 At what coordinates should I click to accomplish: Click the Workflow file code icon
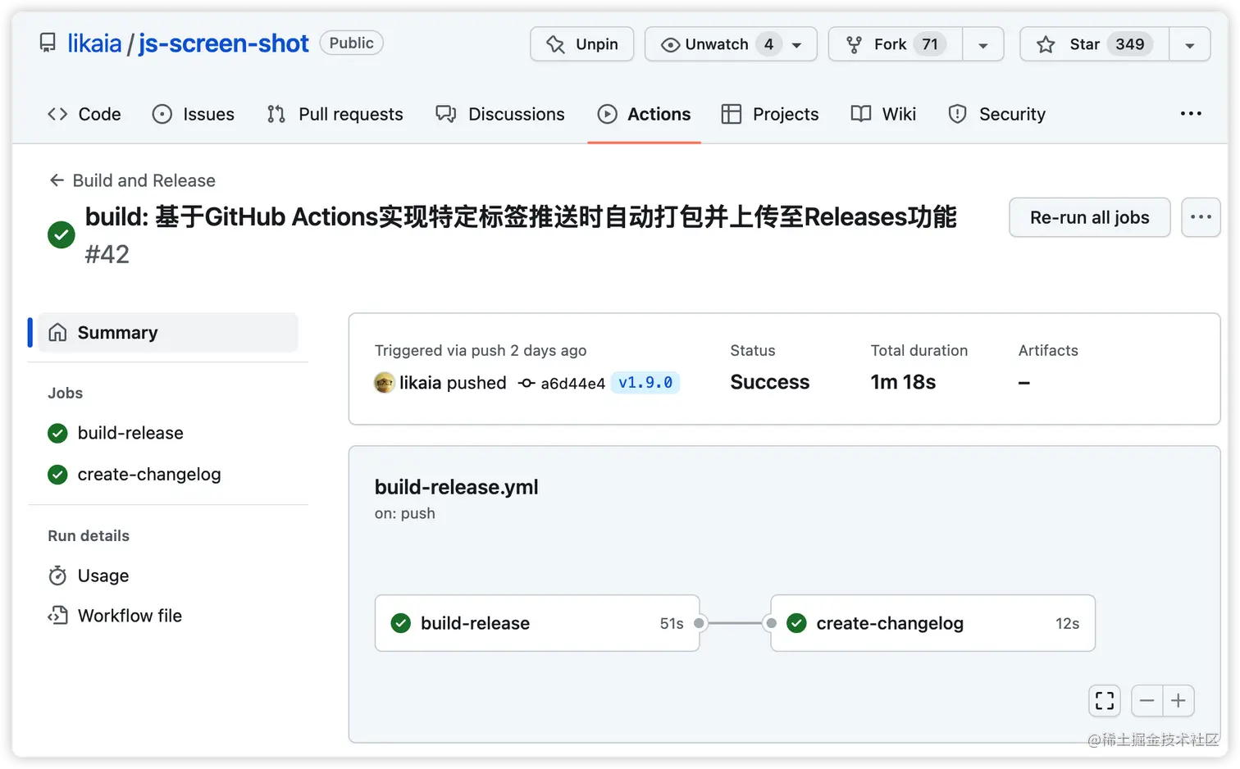pos(57,616)
